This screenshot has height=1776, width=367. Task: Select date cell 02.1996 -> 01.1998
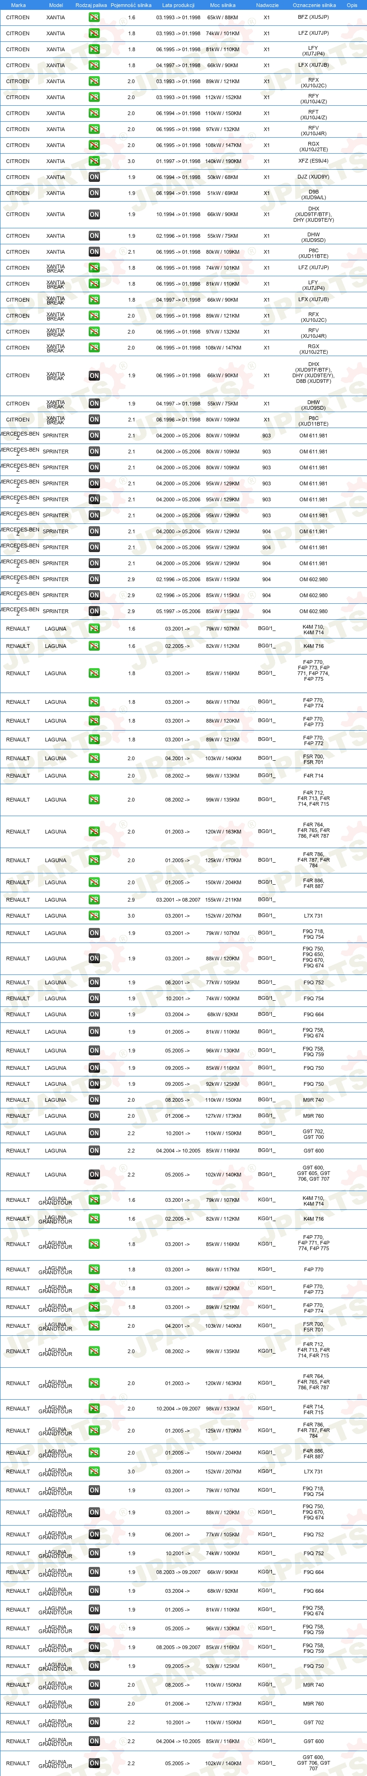[x=178, y=236]
